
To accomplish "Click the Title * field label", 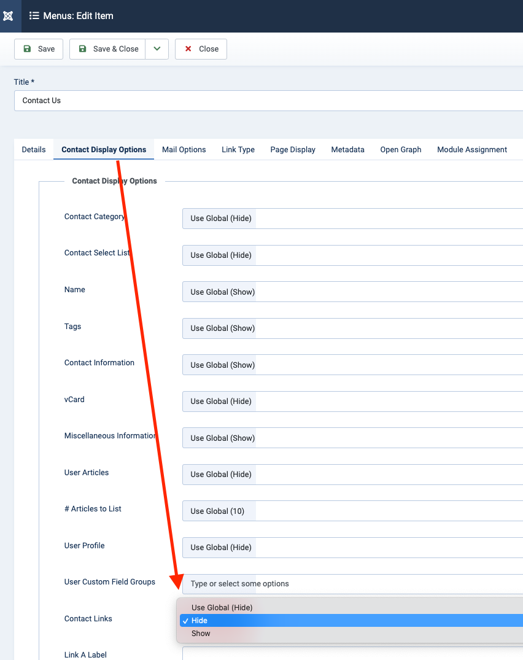I will [25, 82].
